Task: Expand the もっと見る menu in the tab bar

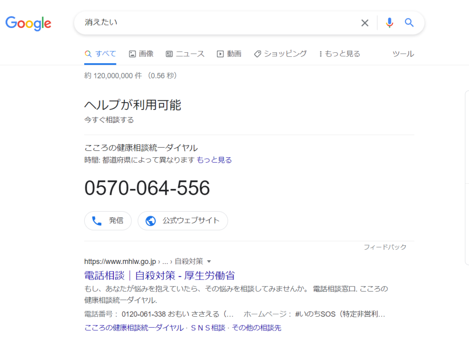Action: point(339,54)
